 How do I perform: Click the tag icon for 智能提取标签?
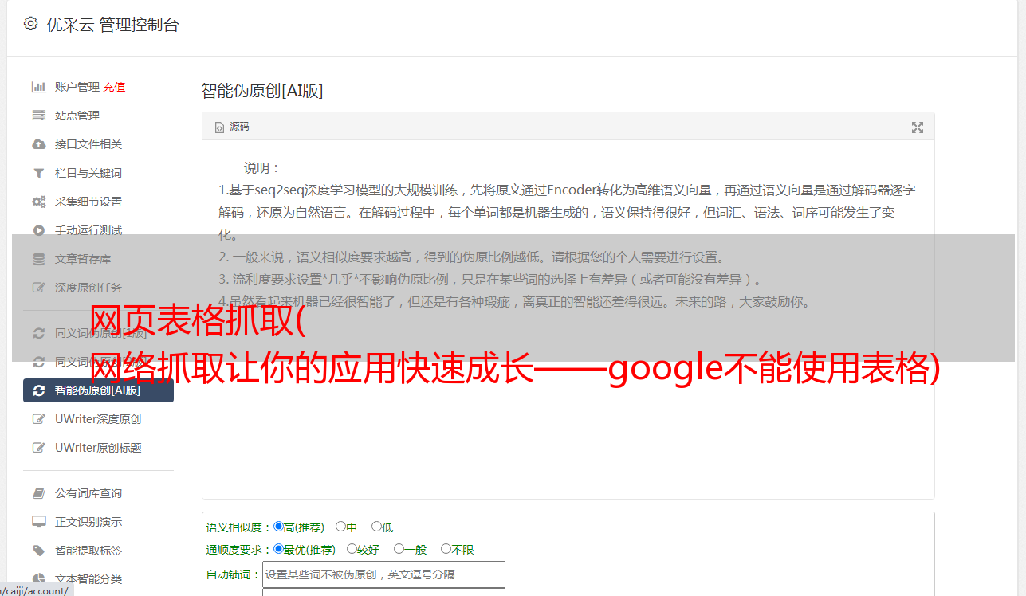38,551
